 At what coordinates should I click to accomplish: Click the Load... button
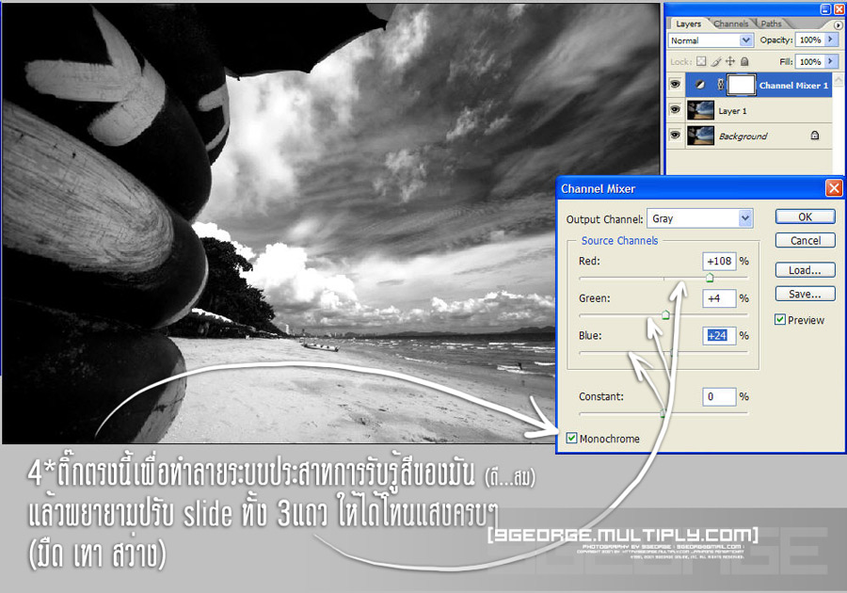click(805, 270)
